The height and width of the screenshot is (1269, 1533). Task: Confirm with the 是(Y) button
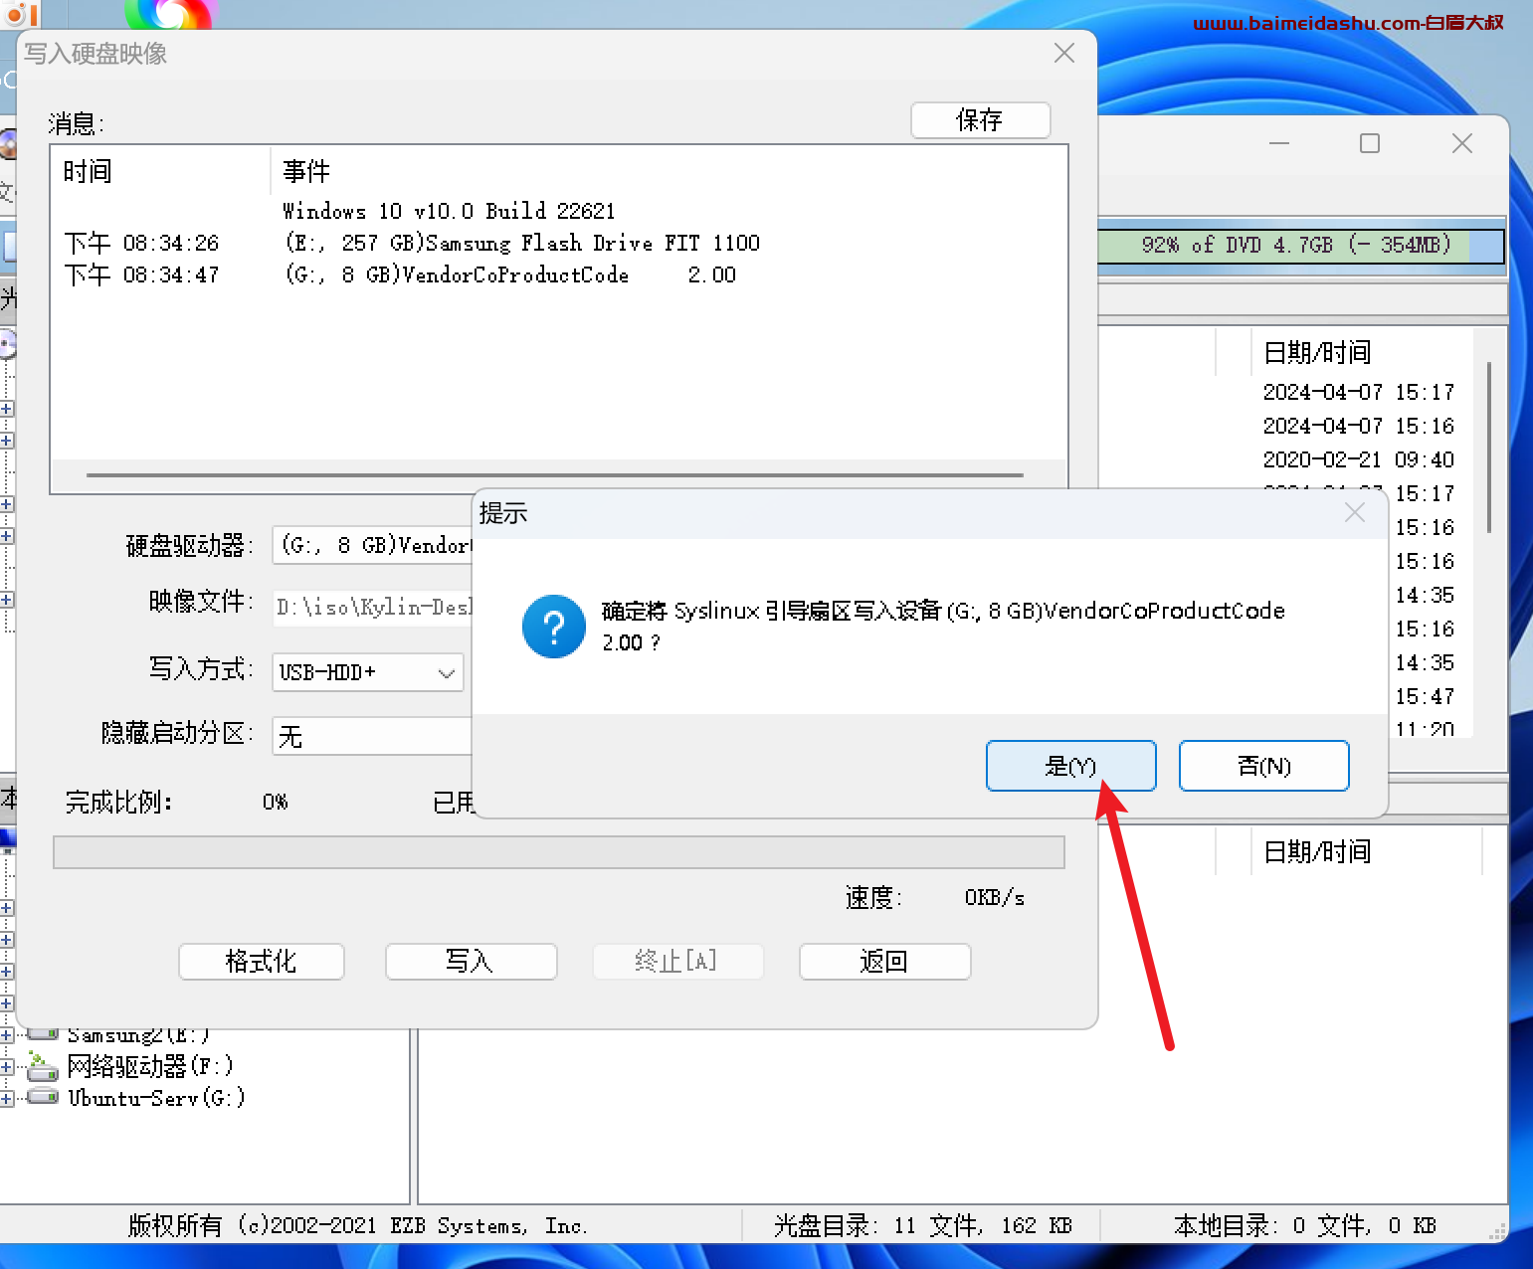[x=1070, y=766]
